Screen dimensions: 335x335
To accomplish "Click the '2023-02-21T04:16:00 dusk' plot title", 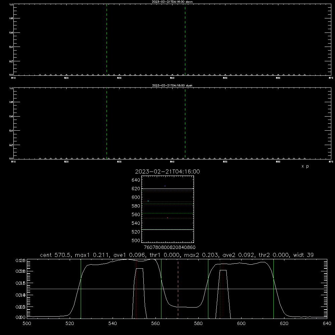I will click(x=172, y=85).
